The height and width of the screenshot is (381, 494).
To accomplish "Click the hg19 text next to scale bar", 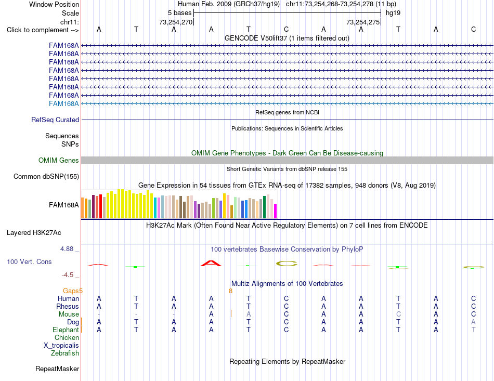I will point(393,13).
